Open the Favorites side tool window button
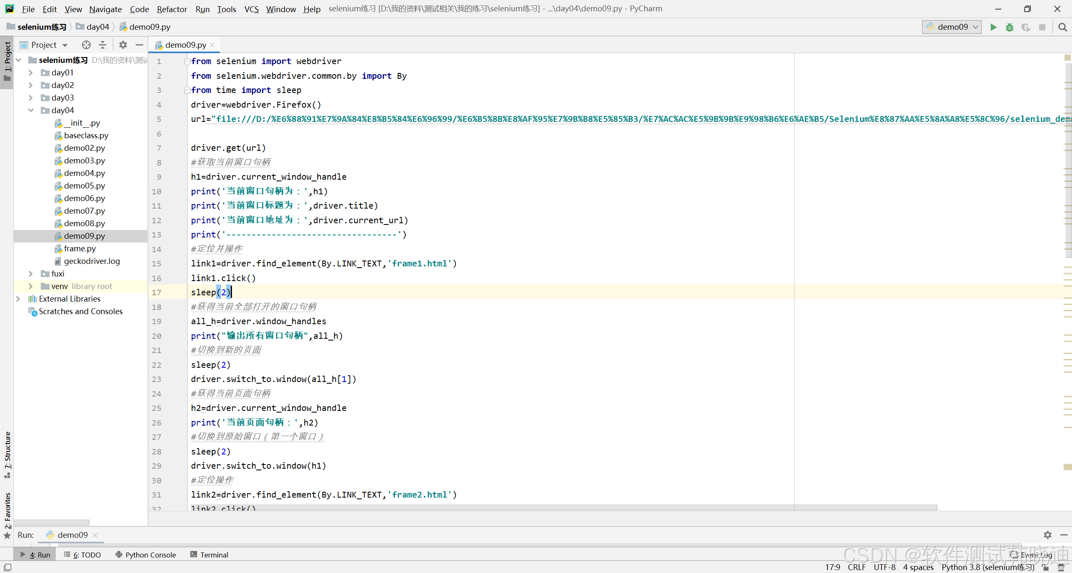Screen dimensions: 1072x573 (7, 515)
